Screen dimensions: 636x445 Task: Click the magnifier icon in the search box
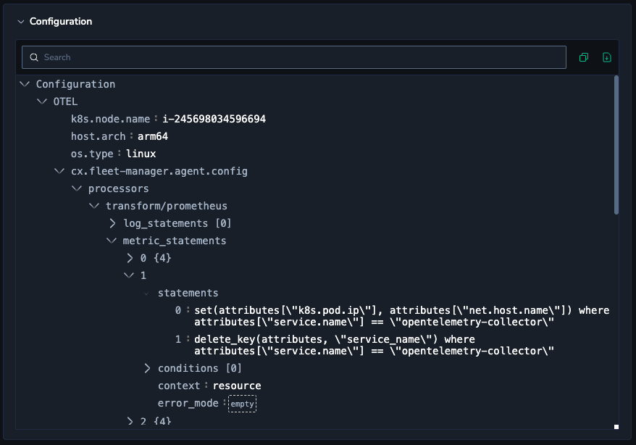[33, 57]
